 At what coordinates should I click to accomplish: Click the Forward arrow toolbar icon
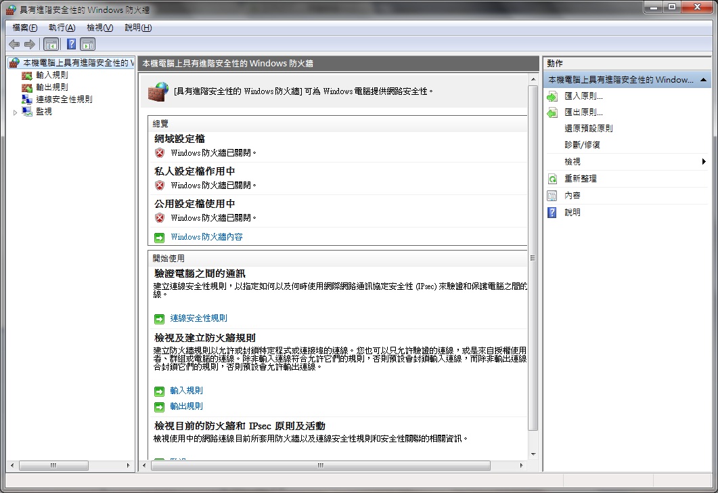point(30,45)
